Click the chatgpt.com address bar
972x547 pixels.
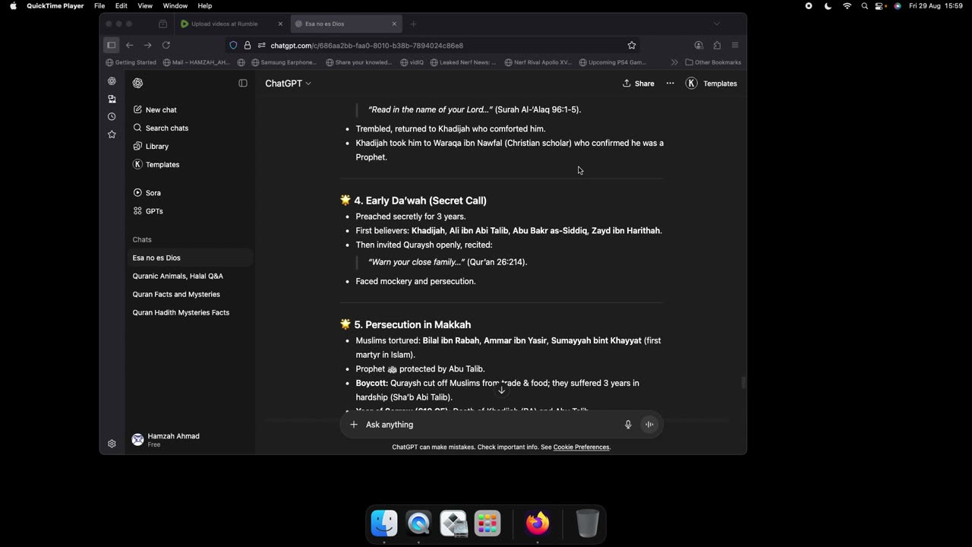pyautogui.click(x=433, y=46)
